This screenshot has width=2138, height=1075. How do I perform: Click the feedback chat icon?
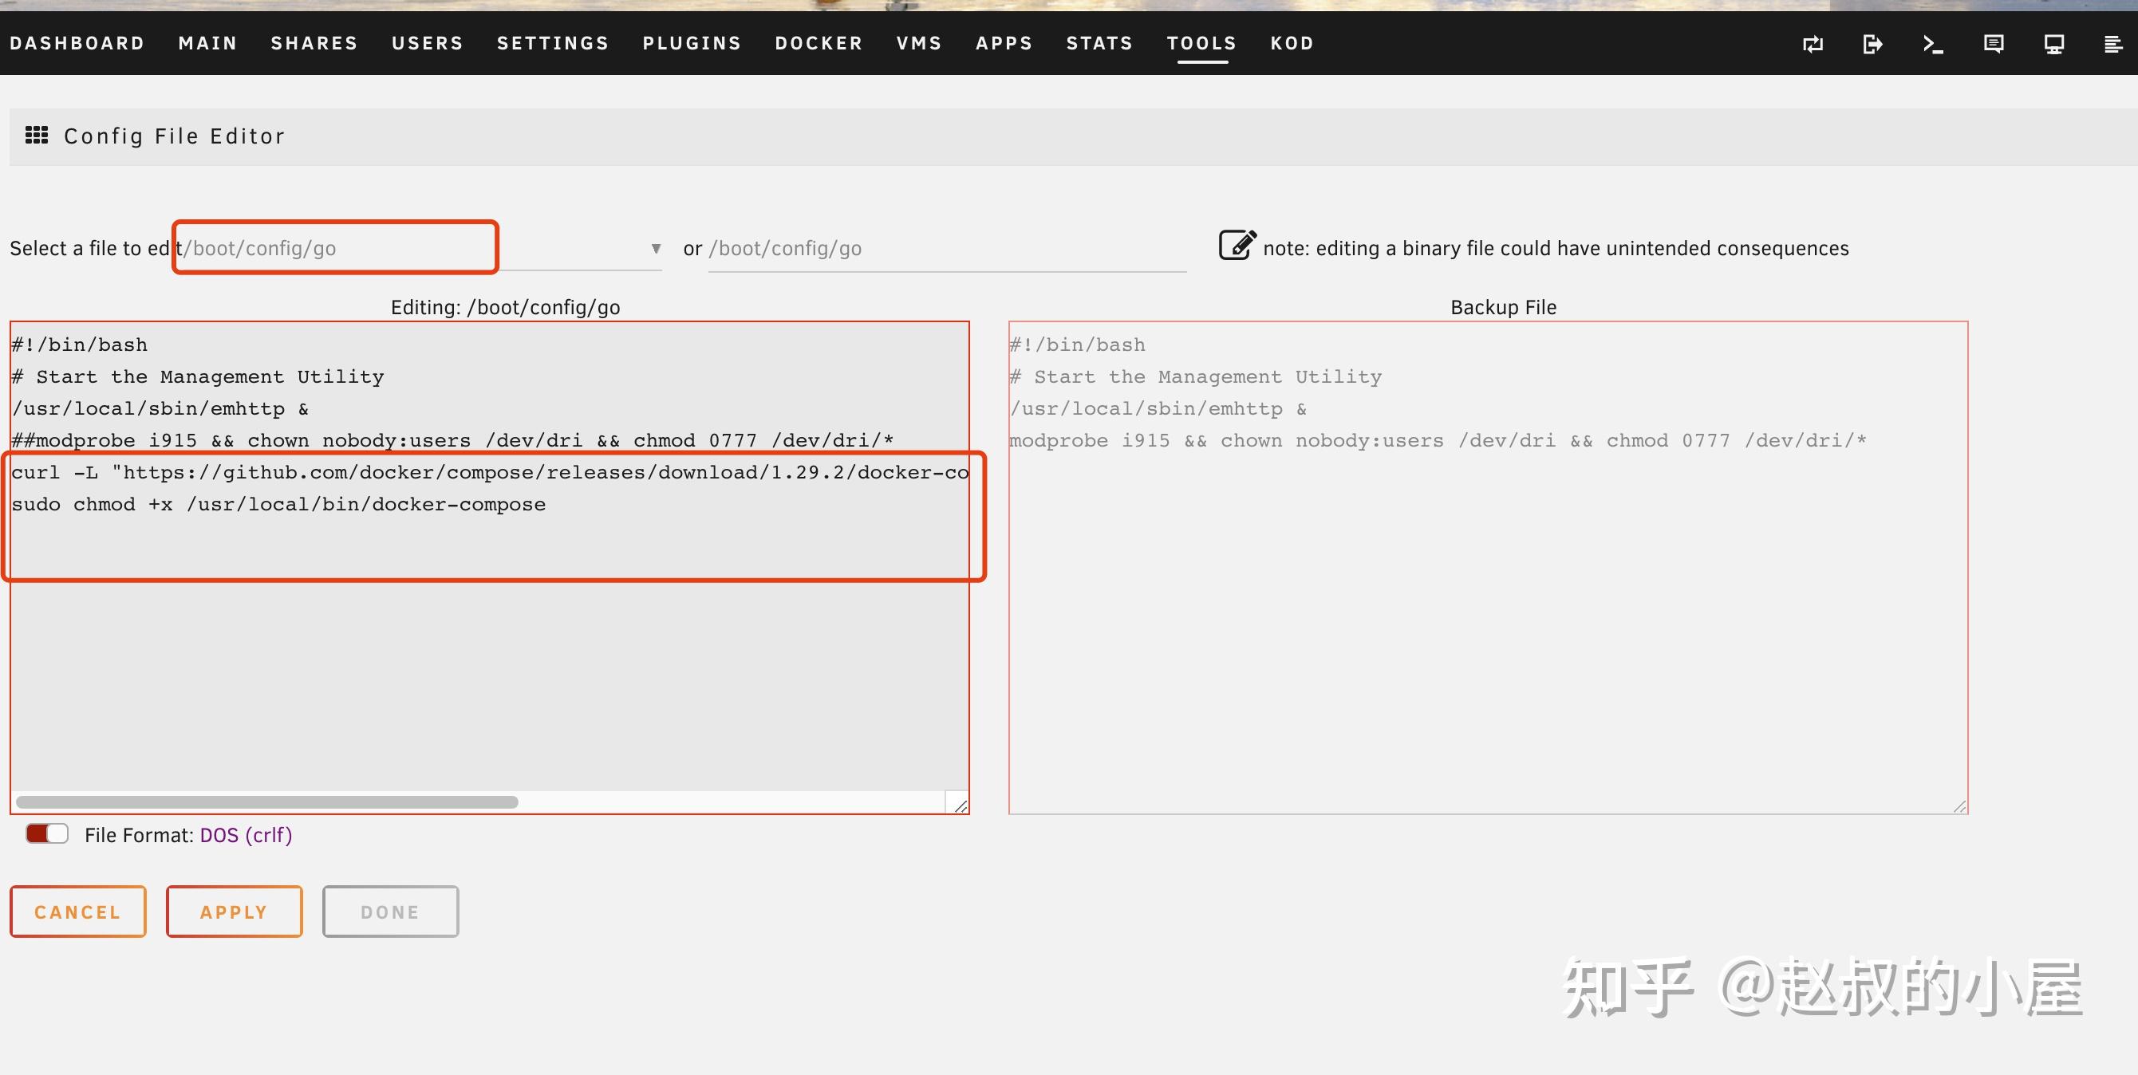1994,44
